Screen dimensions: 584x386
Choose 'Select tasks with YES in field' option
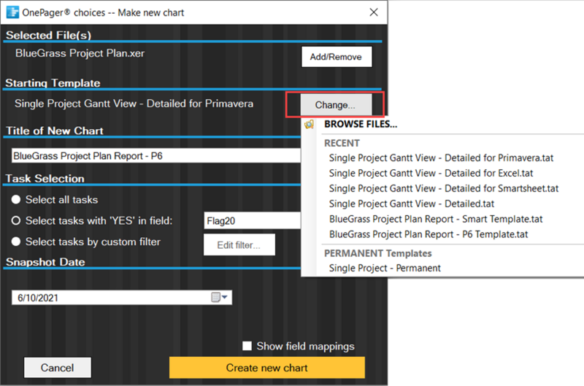16,221
